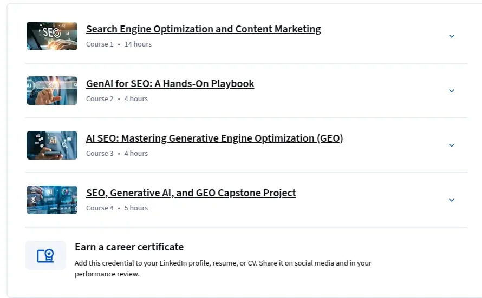Expand the Capstone Project course chevron

pos(452,200)
